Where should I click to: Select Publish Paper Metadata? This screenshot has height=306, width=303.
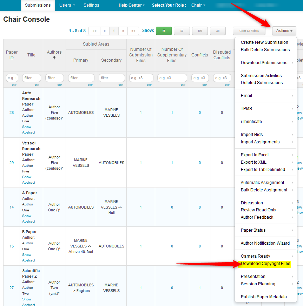[x=264, y=297]
